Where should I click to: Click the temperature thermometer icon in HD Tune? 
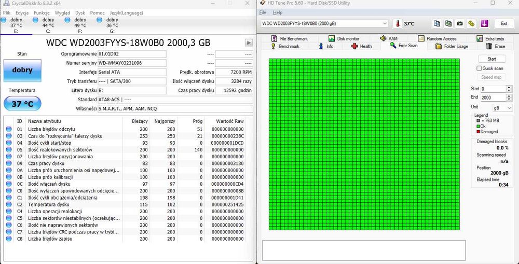coord(398,23)
